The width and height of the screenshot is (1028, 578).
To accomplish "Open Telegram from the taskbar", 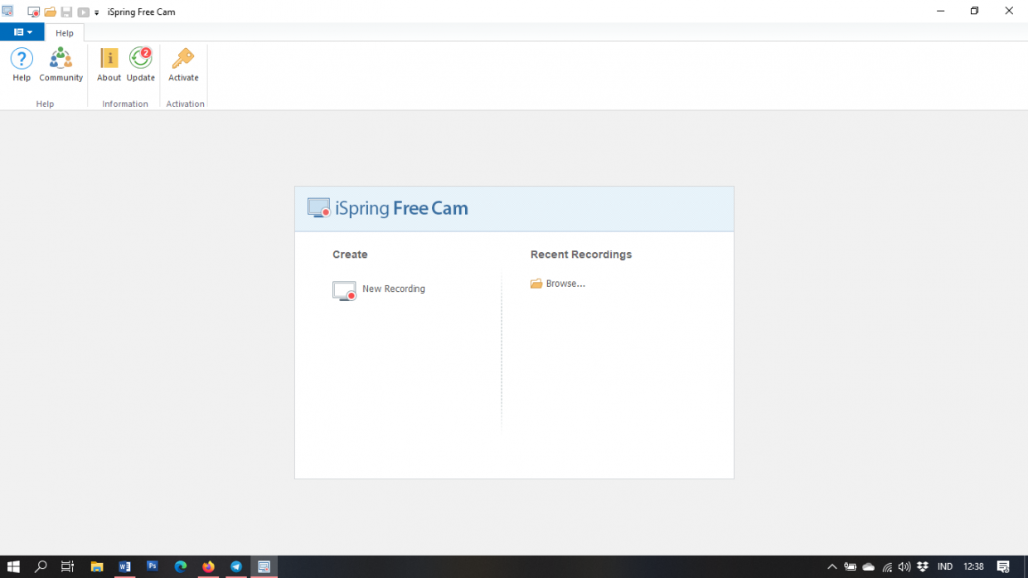I will coord(236,567).
